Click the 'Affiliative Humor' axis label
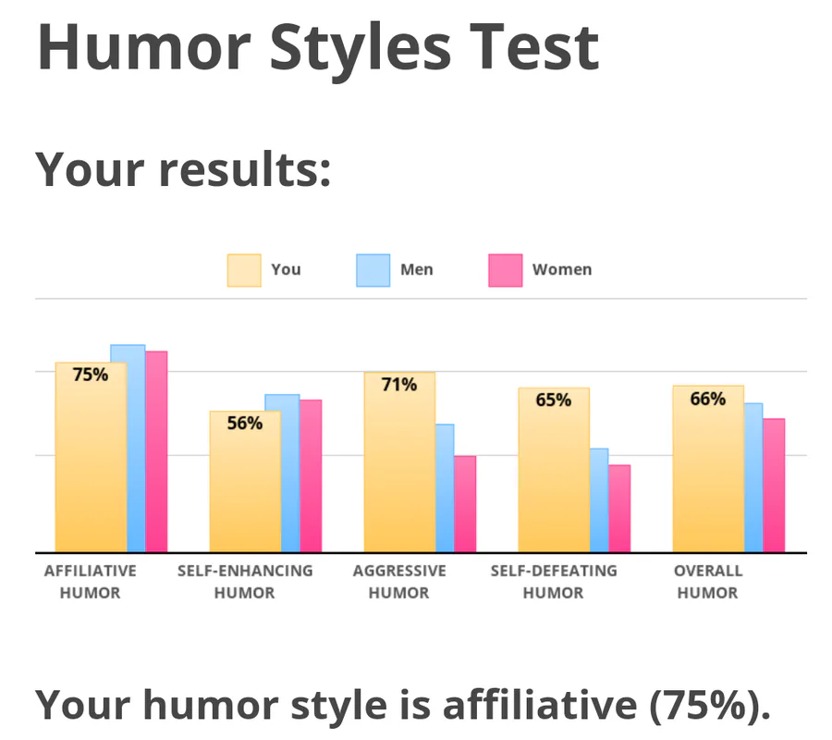The width and height of the screenshot is (832, 740). (91, 582)
